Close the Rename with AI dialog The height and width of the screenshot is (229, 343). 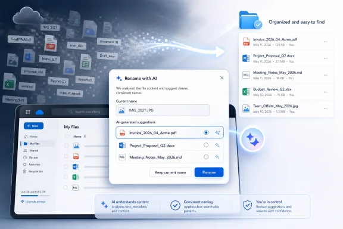point(222,78)
